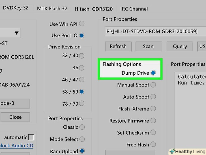
Task: Choose drive revision 78 / 79
Action: tap(81, 103)
